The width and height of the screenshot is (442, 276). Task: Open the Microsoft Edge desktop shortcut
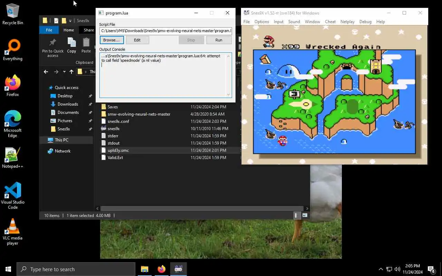(x=13, y=124)
